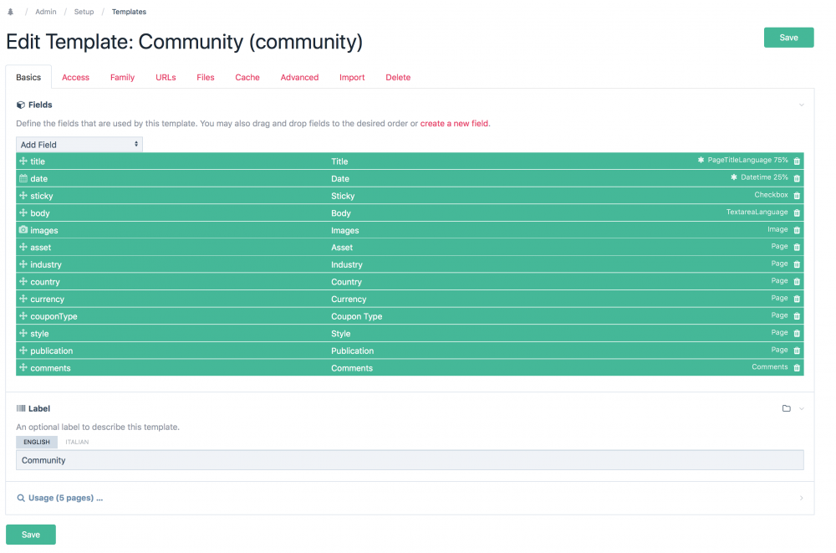Go to Setup in breadcrumb
This screenshot has width=836, height=553.
[x=84, y=12]
